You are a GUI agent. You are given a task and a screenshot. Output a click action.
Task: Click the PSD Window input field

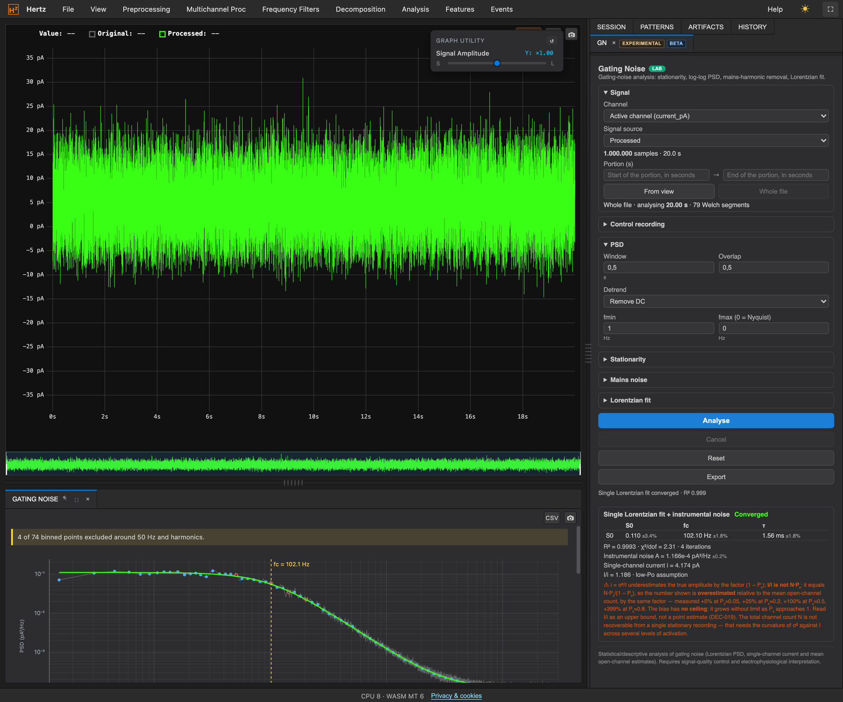[658, 267]
